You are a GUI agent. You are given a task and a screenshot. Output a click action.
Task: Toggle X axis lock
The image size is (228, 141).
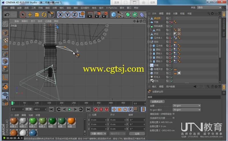(x=60, y=15)
